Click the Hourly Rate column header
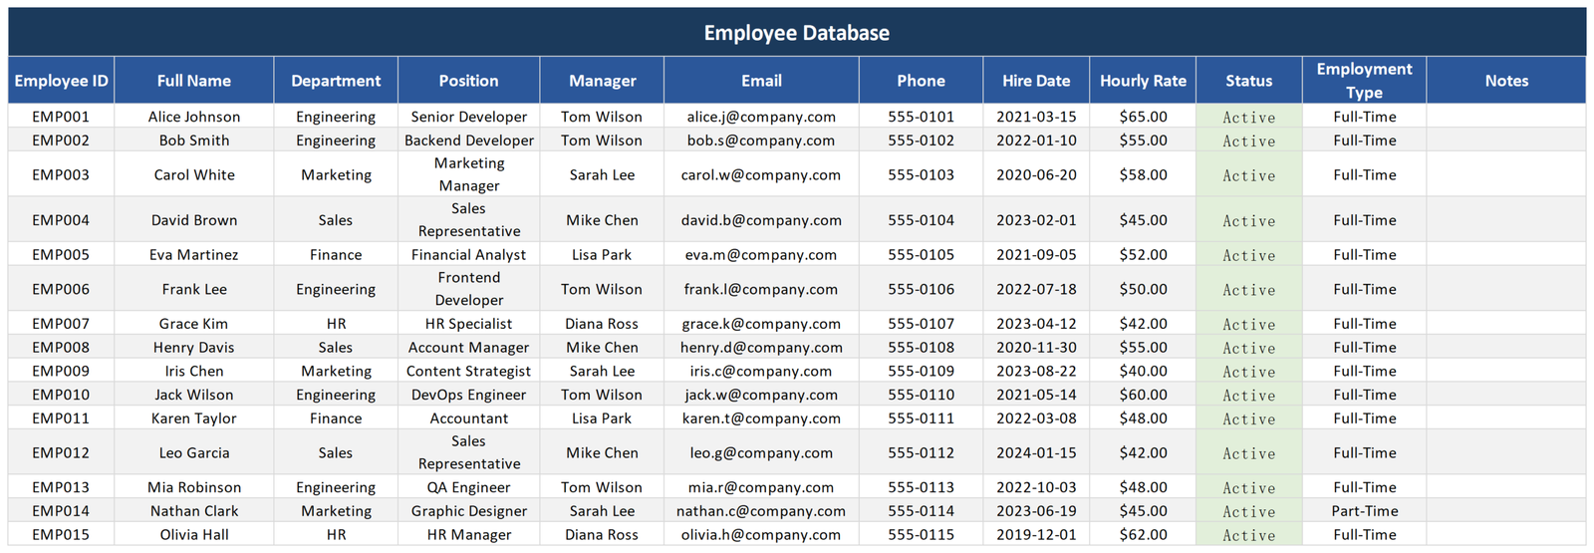 pos(1143,81)
